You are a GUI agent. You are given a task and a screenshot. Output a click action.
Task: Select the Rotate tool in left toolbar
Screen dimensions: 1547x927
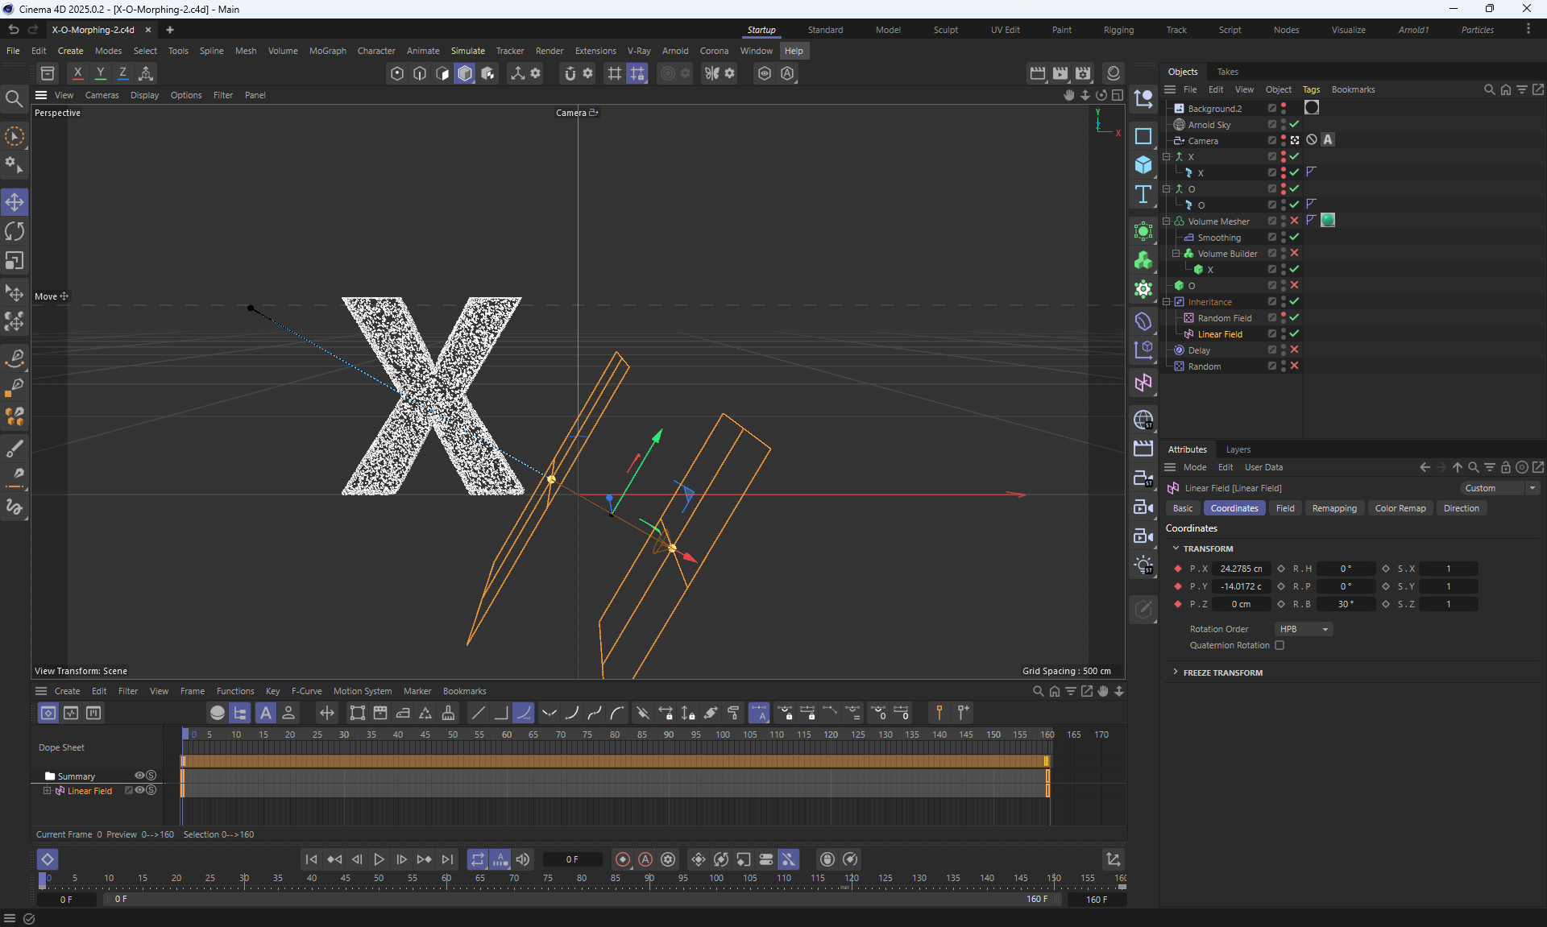15,231
